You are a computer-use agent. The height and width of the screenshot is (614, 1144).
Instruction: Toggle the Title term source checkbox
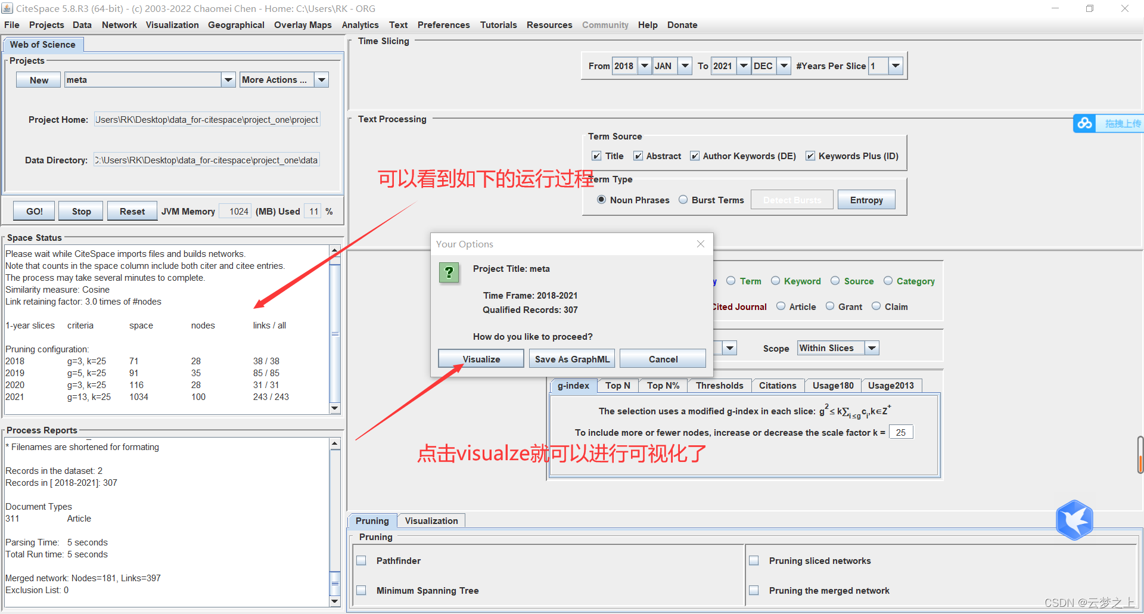pos(596,156)
